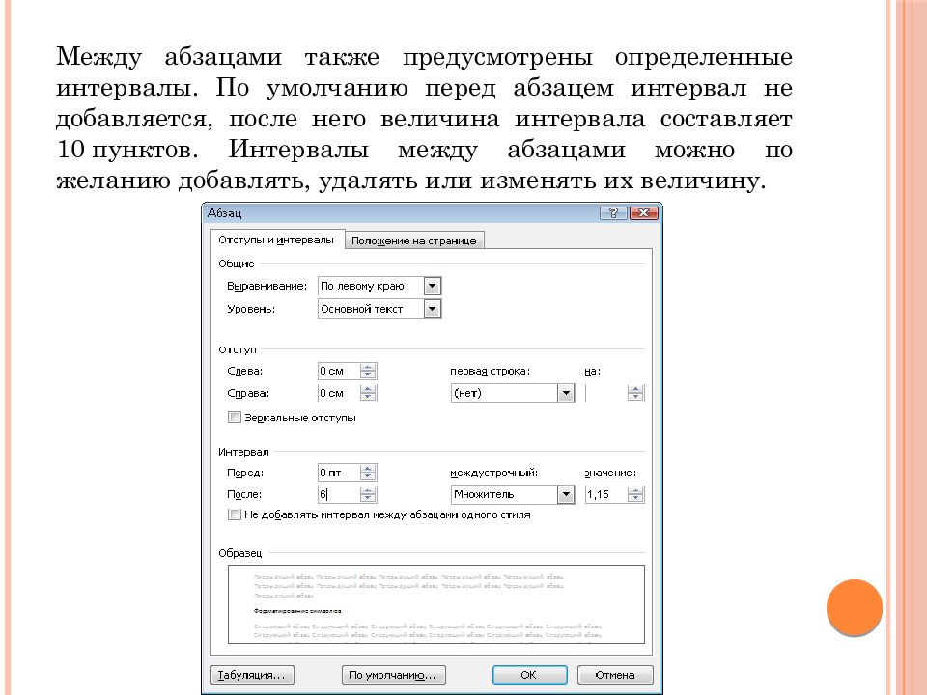The image size is (927, 695).
Task: Click the значение field showing 1,15
Action: pyautogui.click(x=606, y=494)
